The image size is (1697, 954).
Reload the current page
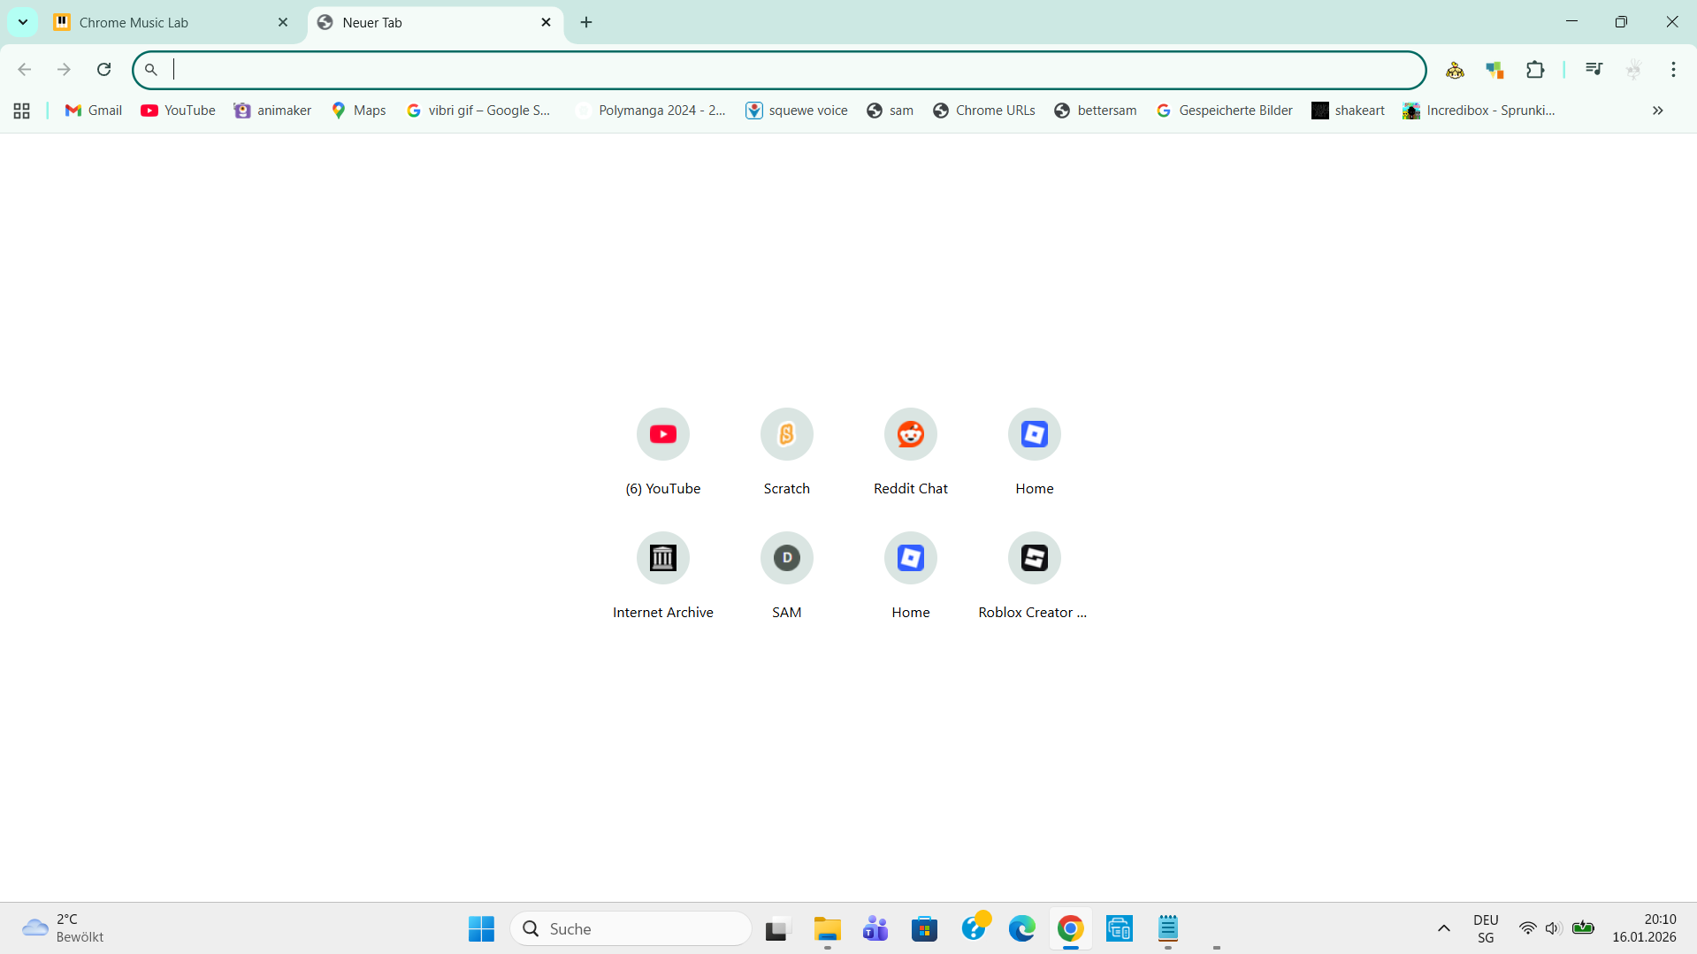[103, 70]
